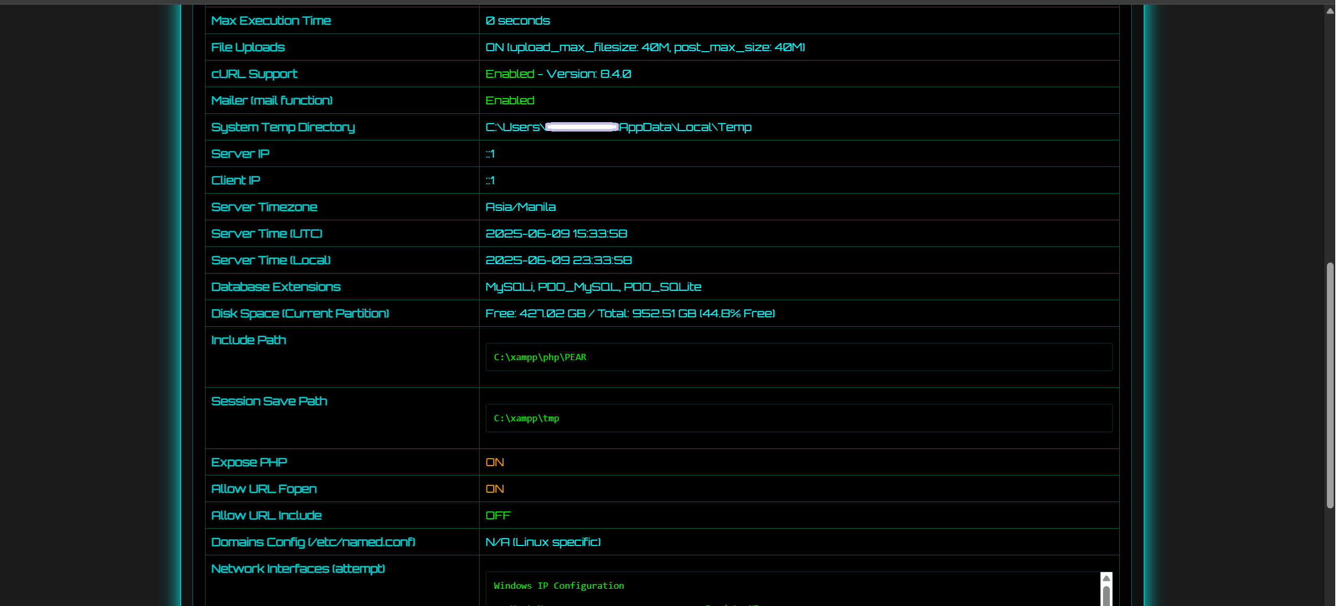Click the Network Interfaces output scrollbar thumb
The width and height of the screenshot is (1341, 606).
tap(1106, 596)
